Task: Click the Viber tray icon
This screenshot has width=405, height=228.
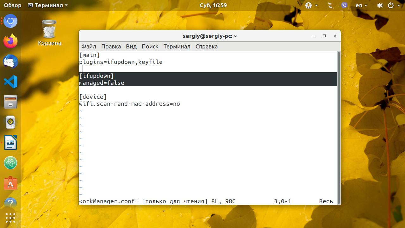Action: click(344, 5)
